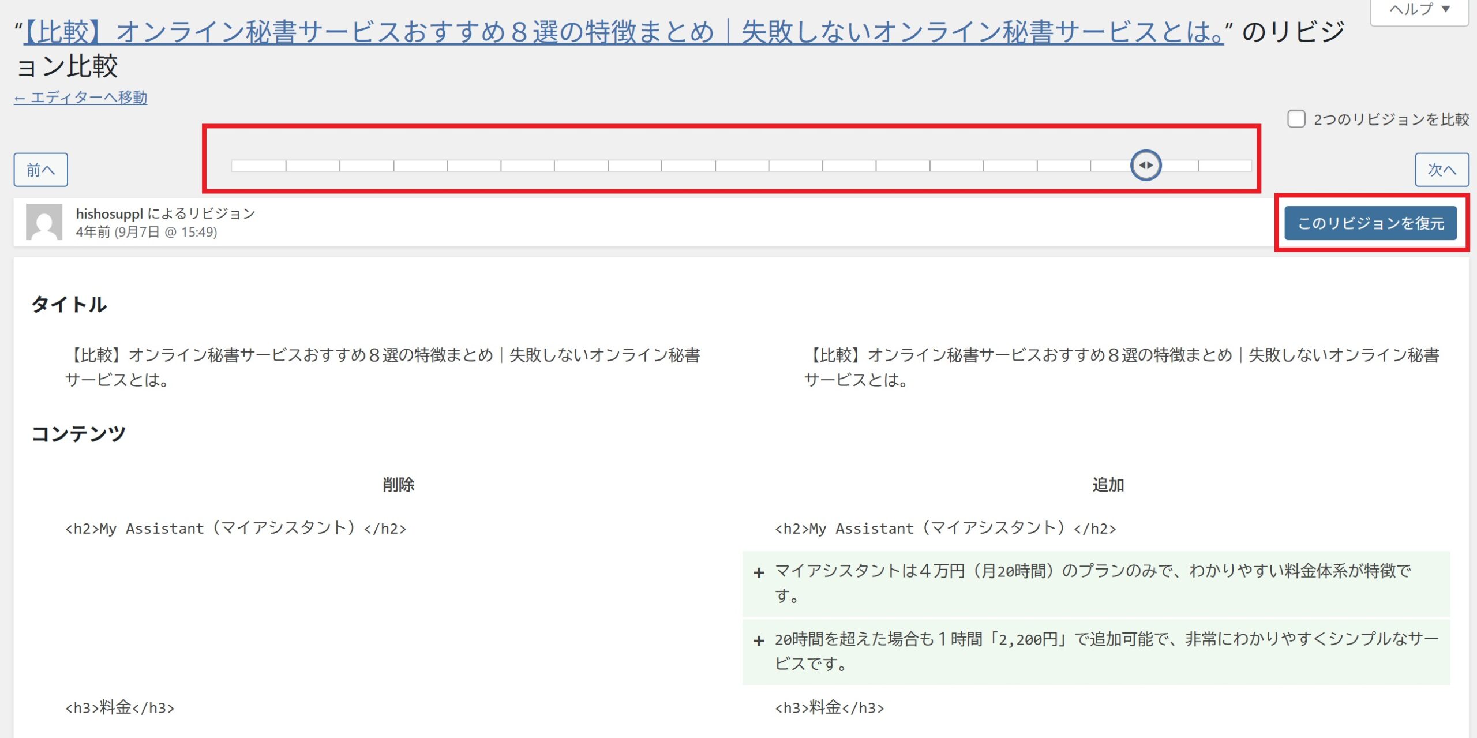Click the タイトル section heading
The image size is (1477, 738).
[69, 304]
